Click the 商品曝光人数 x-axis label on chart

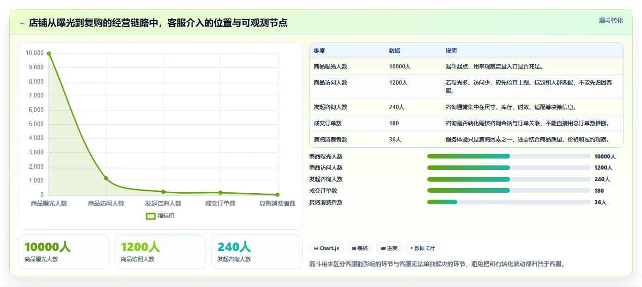49,203
